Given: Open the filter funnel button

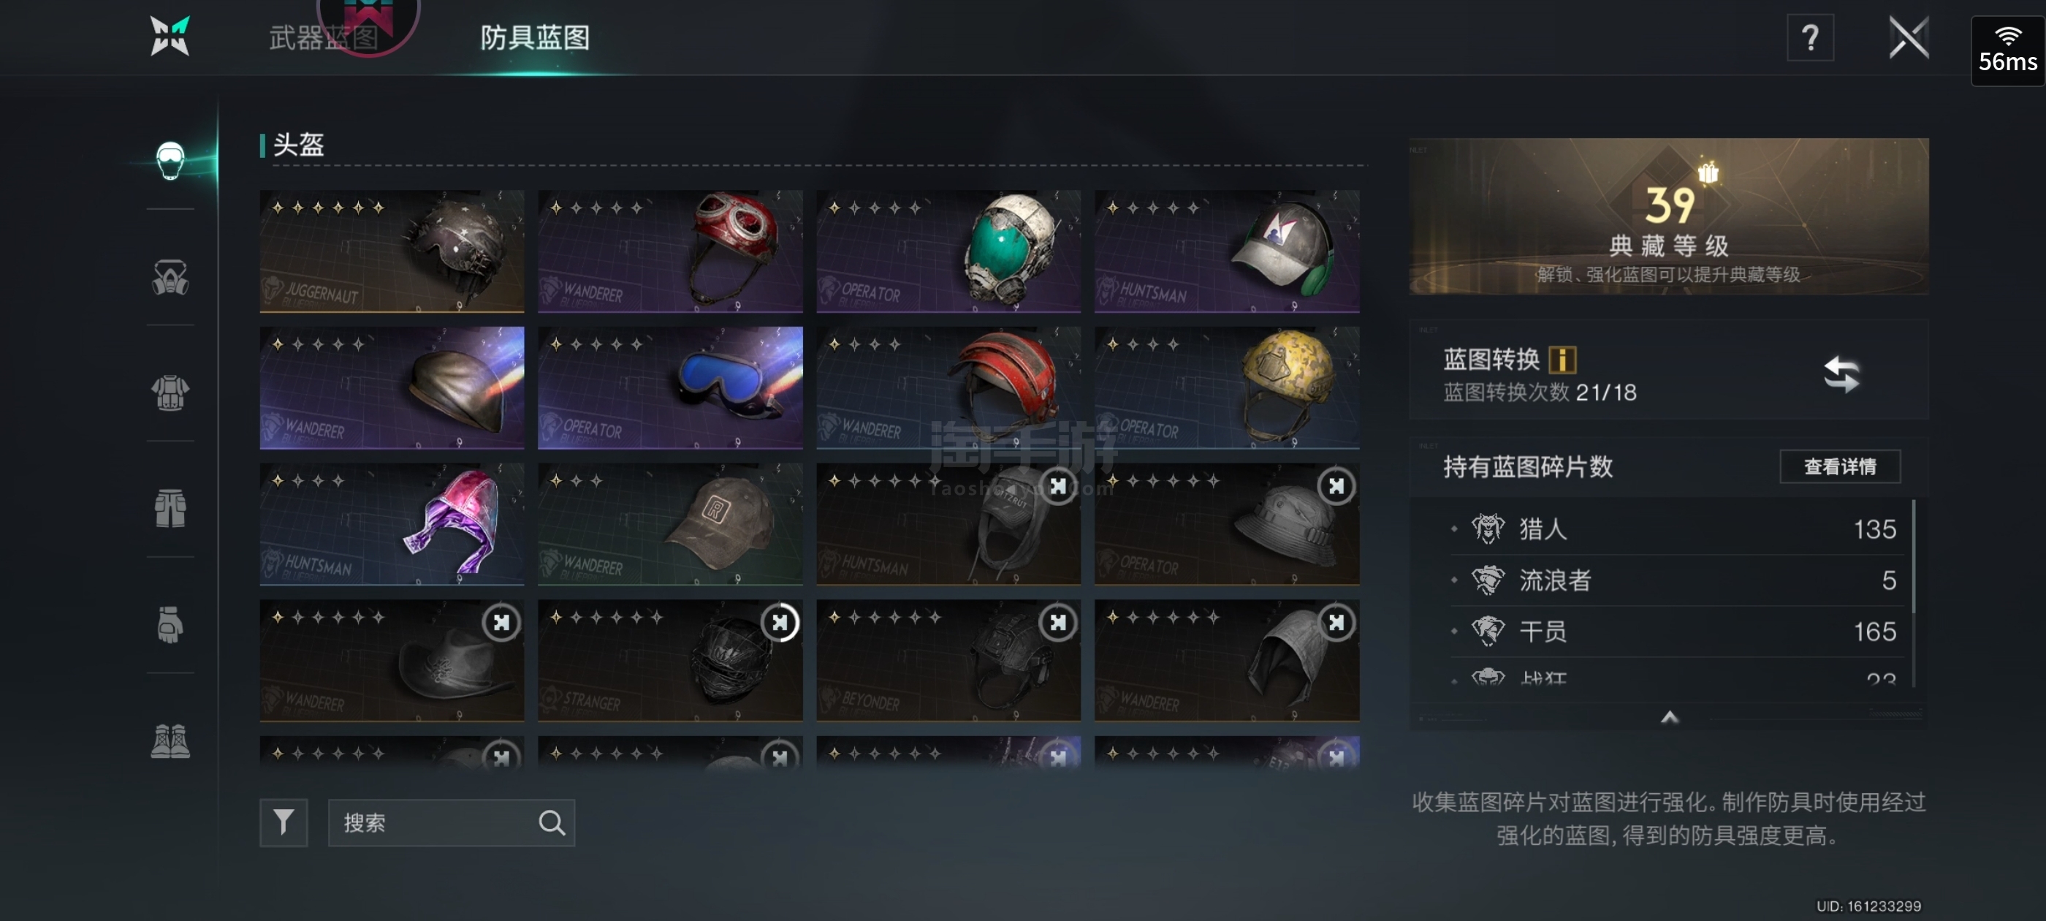Looking at the screenshot, I should [284, 822].
